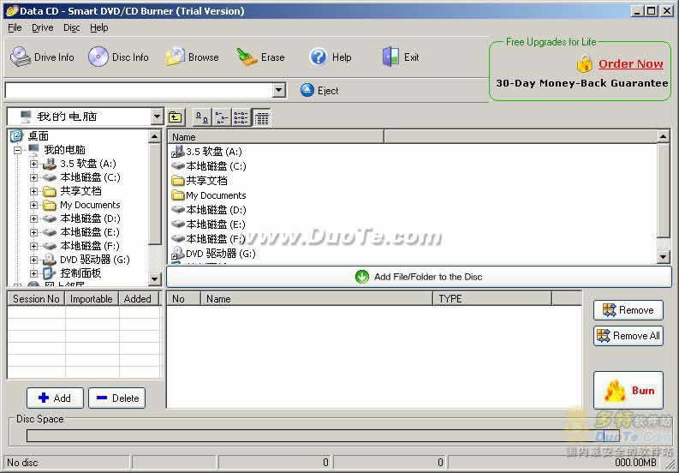Screen dimensions: 679x473
Task: Click the Disc Space progress bar
Action: 323,435
